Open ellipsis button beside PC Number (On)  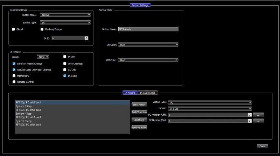pos(258,121)
